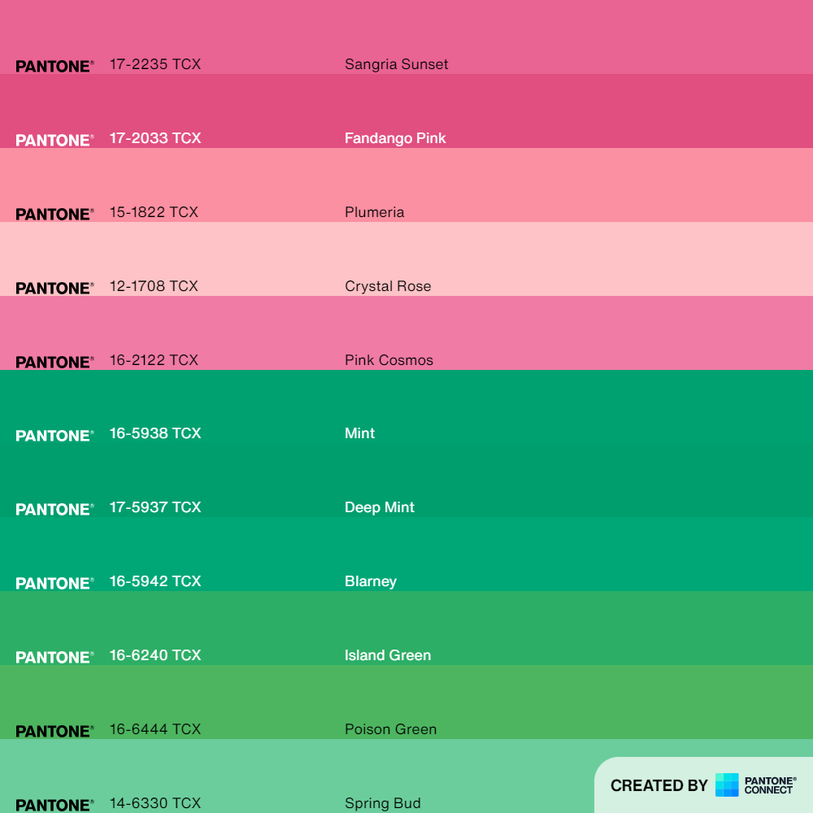
Task: Click the PANTONE logo beside 16-2122 TCX
Action: click(x=54, y=363)
